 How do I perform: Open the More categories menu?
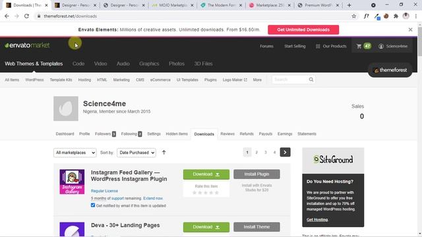click(x=257, y=80)
